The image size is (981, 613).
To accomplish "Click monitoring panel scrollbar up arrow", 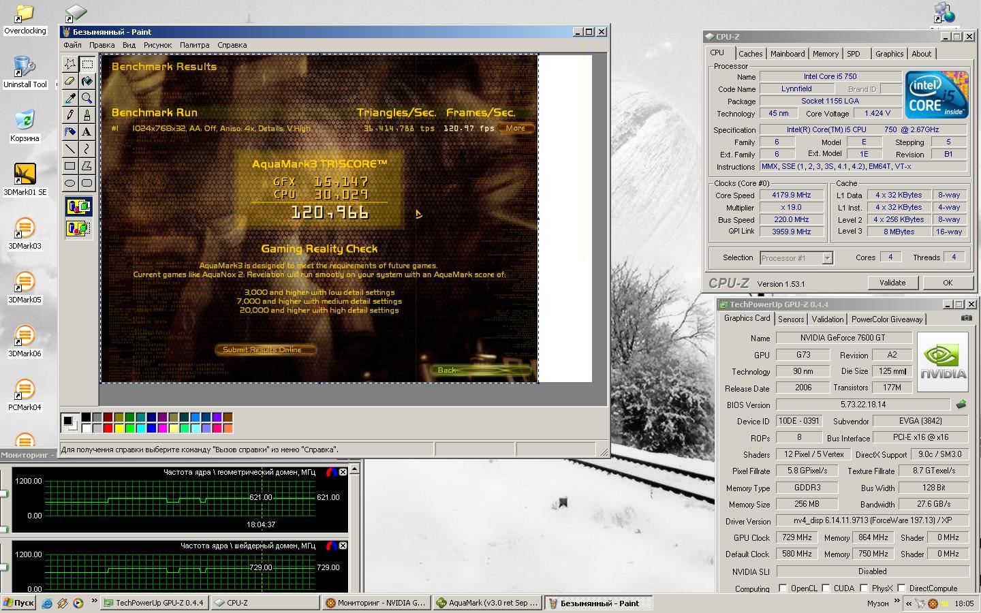I will point(354,469).
